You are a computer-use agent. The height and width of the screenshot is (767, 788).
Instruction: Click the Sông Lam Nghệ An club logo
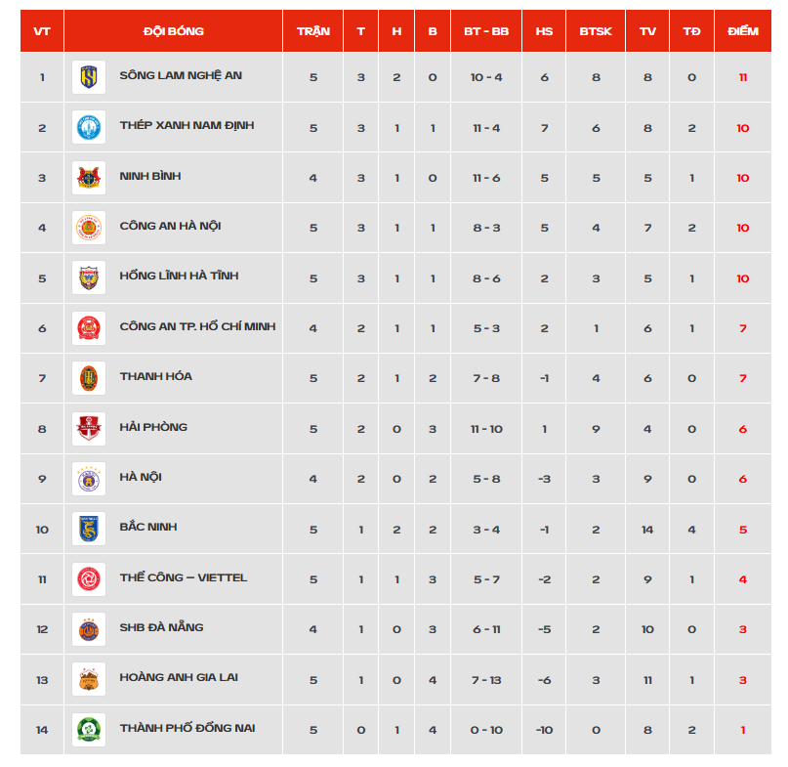tap(89, 77)
